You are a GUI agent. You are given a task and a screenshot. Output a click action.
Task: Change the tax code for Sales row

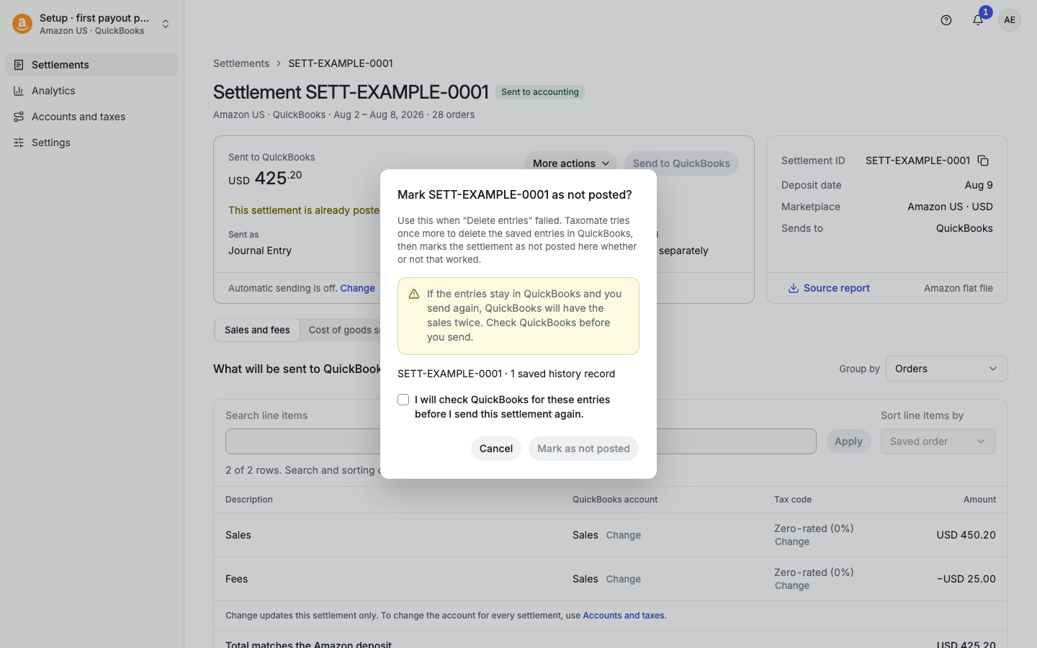[792, 542]
